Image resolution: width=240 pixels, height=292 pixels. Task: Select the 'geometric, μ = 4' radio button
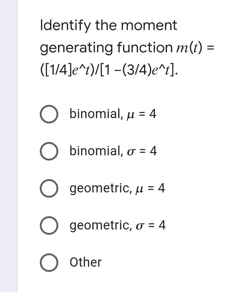[x=49, y=188]
